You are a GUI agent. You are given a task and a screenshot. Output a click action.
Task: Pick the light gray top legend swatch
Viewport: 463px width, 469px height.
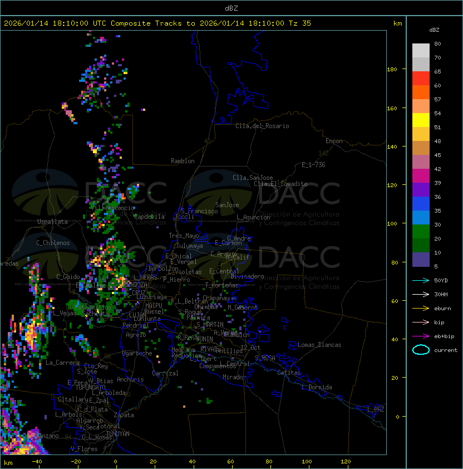(421, 51)
